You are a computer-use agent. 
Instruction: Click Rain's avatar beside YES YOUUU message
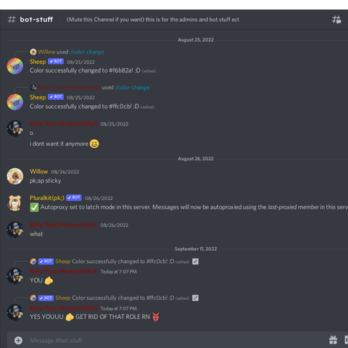[15, 312]
